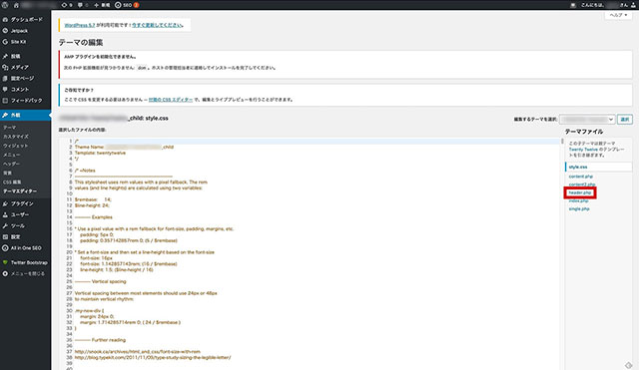Open the 編集するテーマを選択 theme dropdown
Image resolution: width=639 pixels, height=370 pixels.
(587, 120)
